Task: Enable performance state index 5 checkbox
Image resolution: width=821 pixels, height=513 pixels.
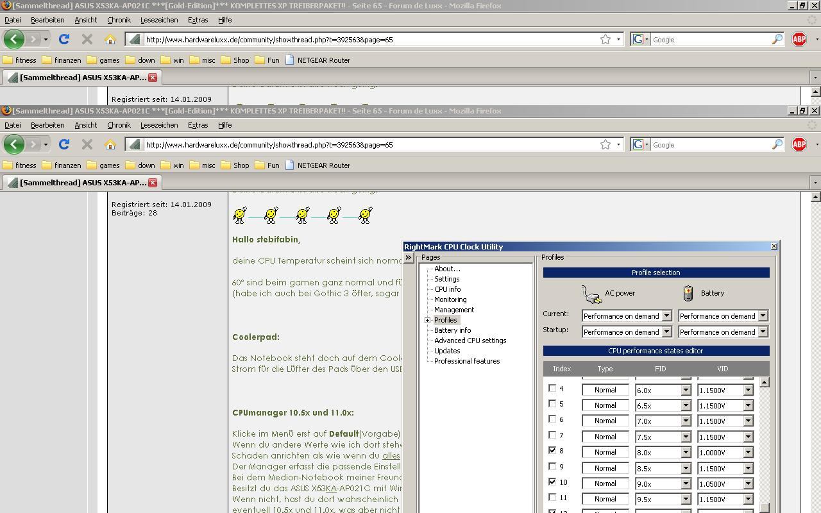Action: (x=552, y=404)
